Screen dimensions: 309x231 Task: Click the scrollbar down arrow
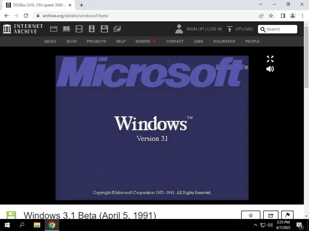pyautogui.click(x=306, y=216)
